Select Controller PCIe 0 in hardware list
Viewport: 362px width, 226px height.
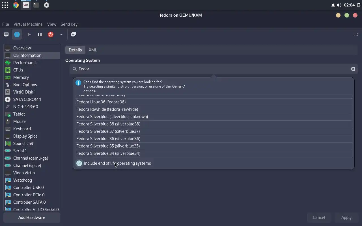click(32, 195)
